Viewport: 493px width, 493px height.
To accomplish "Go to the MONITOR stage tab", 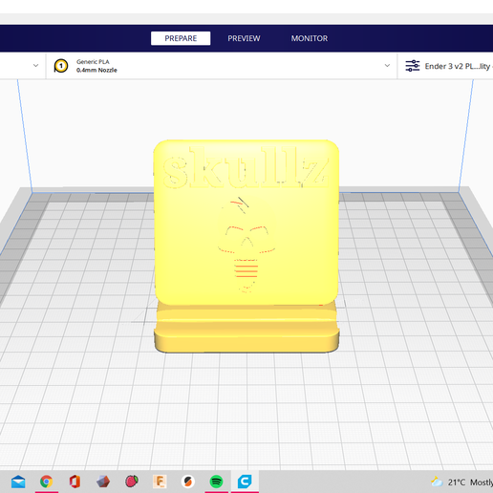I will [x=310, y=38].
